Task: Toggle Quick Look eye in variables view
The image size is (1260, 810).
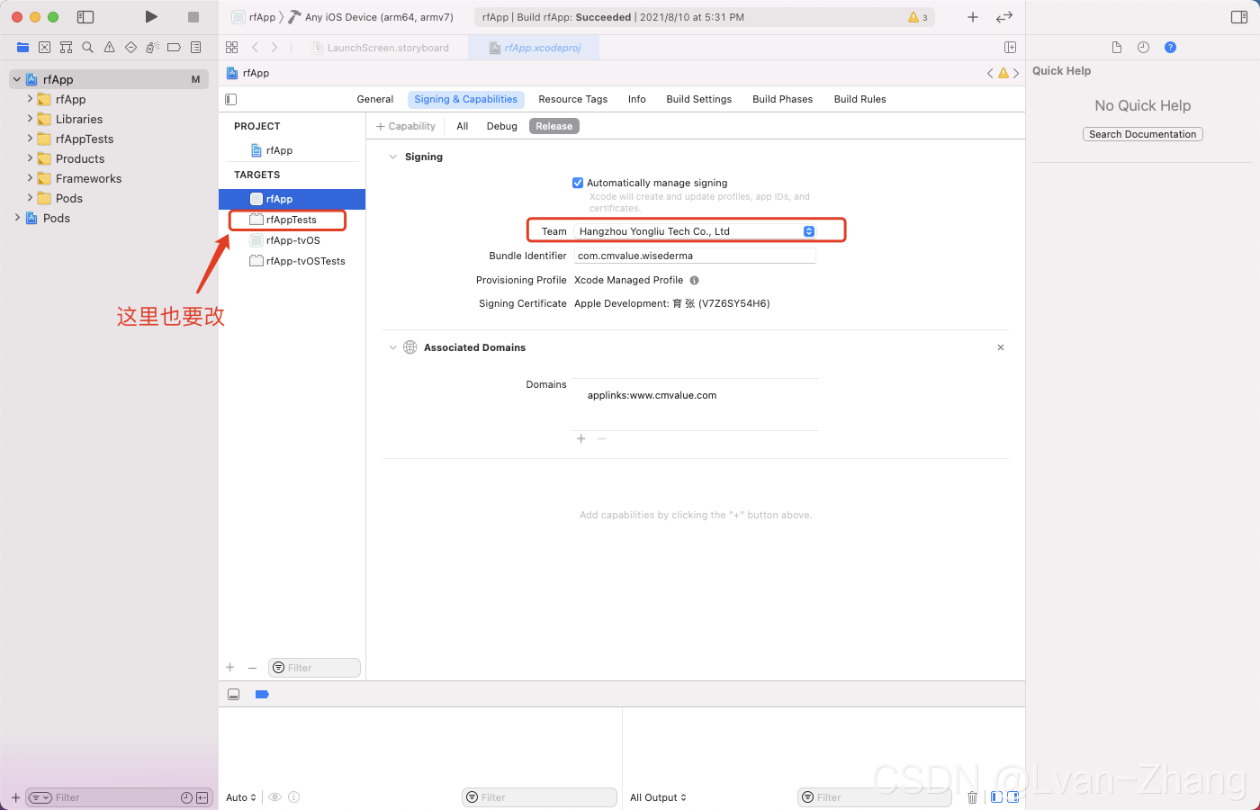Action: tap(275, 797)
